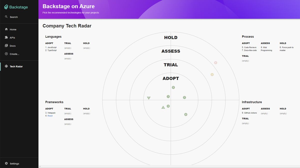Select radar blip number 9 in Infrastructure quadrant
Viewport: 300px width, 168px height.
186,115
